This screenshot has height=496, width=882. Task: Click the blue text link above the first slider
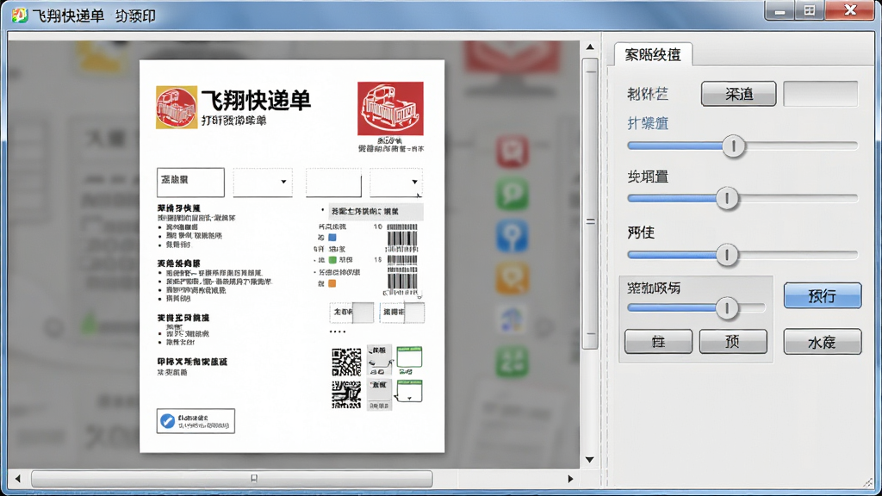[648, 123]
